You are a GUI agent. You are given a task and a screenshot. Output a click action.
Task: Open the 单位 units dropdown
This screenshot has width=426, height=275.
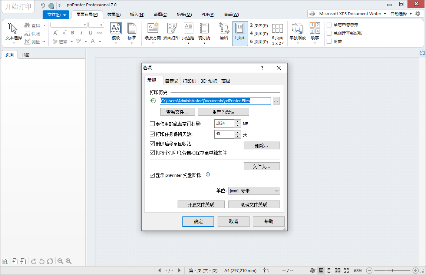coord(276,190)
